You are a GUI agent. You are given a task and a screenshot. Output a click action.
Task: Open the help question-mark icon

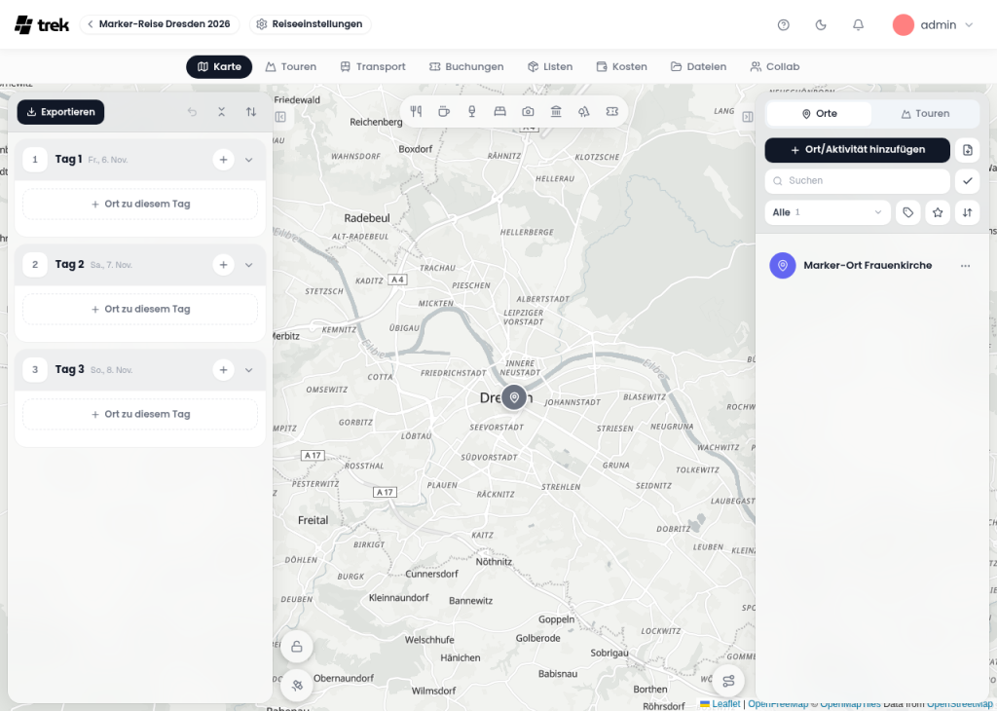pyautogui.click(x=784, y=24)
